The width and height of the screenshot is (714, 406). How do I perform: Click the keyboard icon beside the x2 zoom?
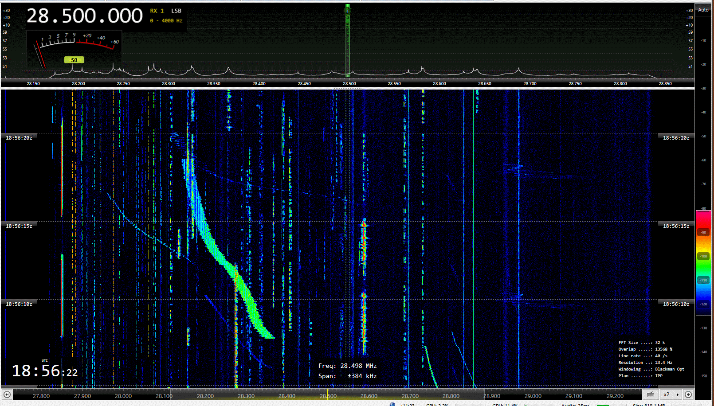click(x=651, y=394)
